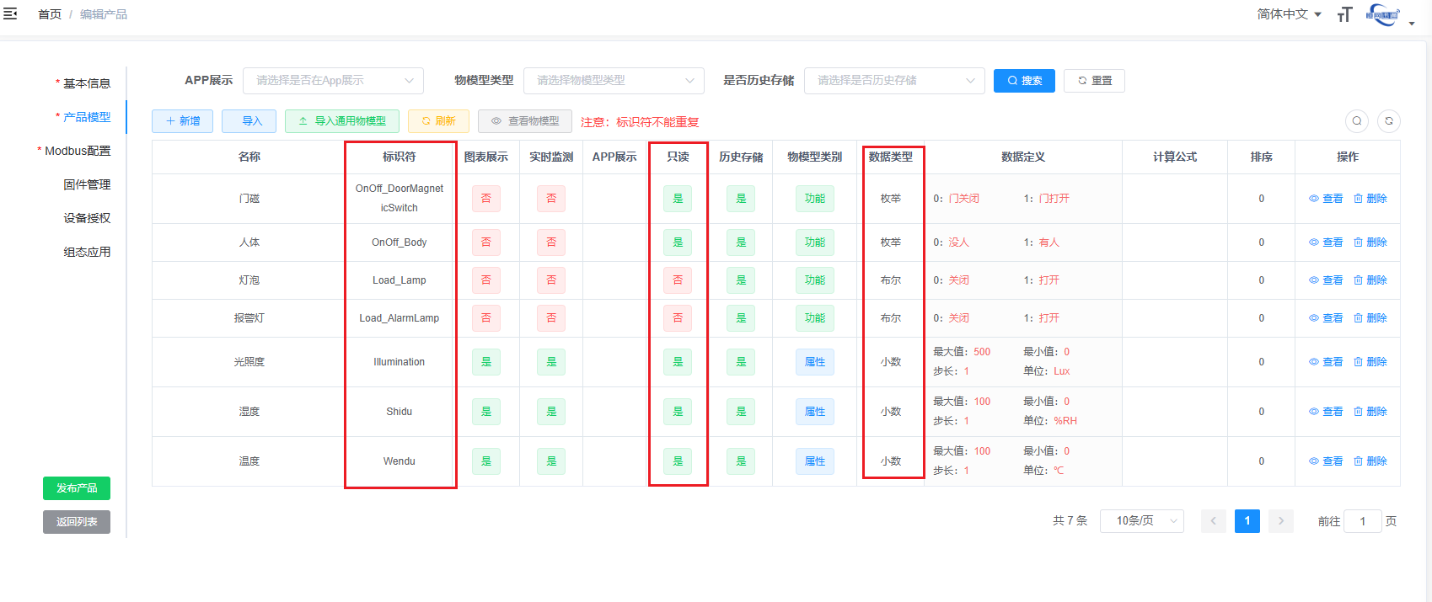Click the round refresh icon above table
1432x602 pixels.
[1388, 121]
